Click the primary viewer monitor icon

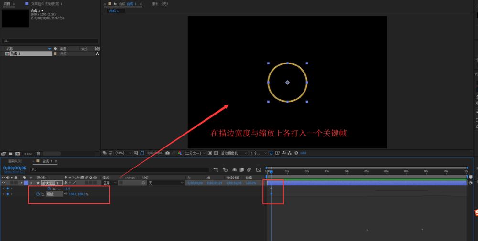point(110,153)
